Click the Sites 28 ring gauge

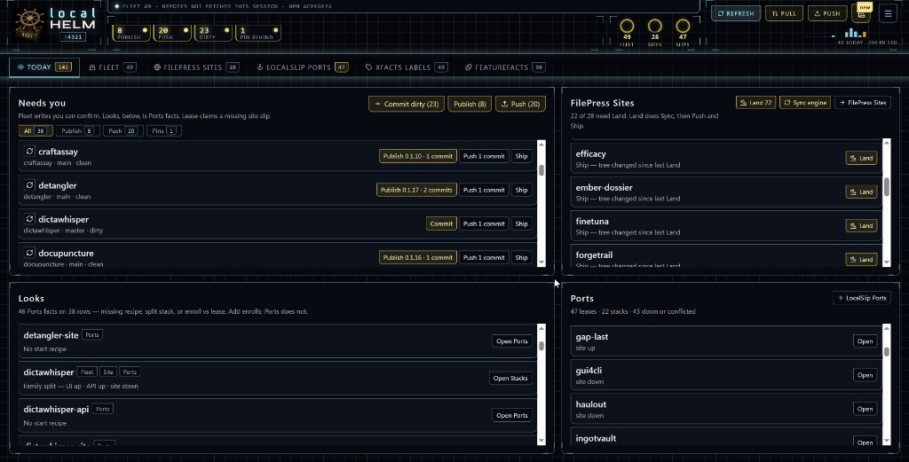point(654,26)
